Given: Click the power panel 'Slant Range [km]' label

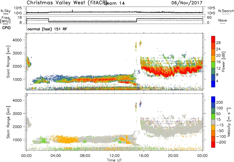Looking at the screenshot, I should [x=8, y=62].
